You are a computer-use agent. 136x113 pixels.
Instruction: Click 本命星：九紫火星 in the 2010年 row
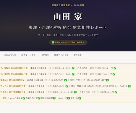35,80
